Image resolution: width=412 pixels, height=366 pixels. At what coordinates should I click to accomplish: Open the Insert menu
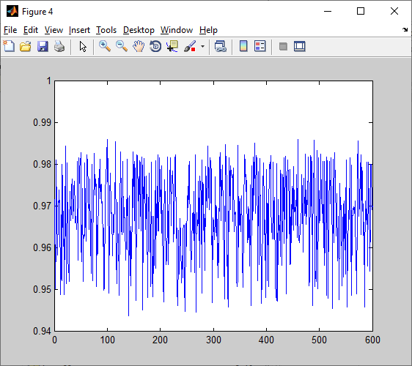point(79,30)
